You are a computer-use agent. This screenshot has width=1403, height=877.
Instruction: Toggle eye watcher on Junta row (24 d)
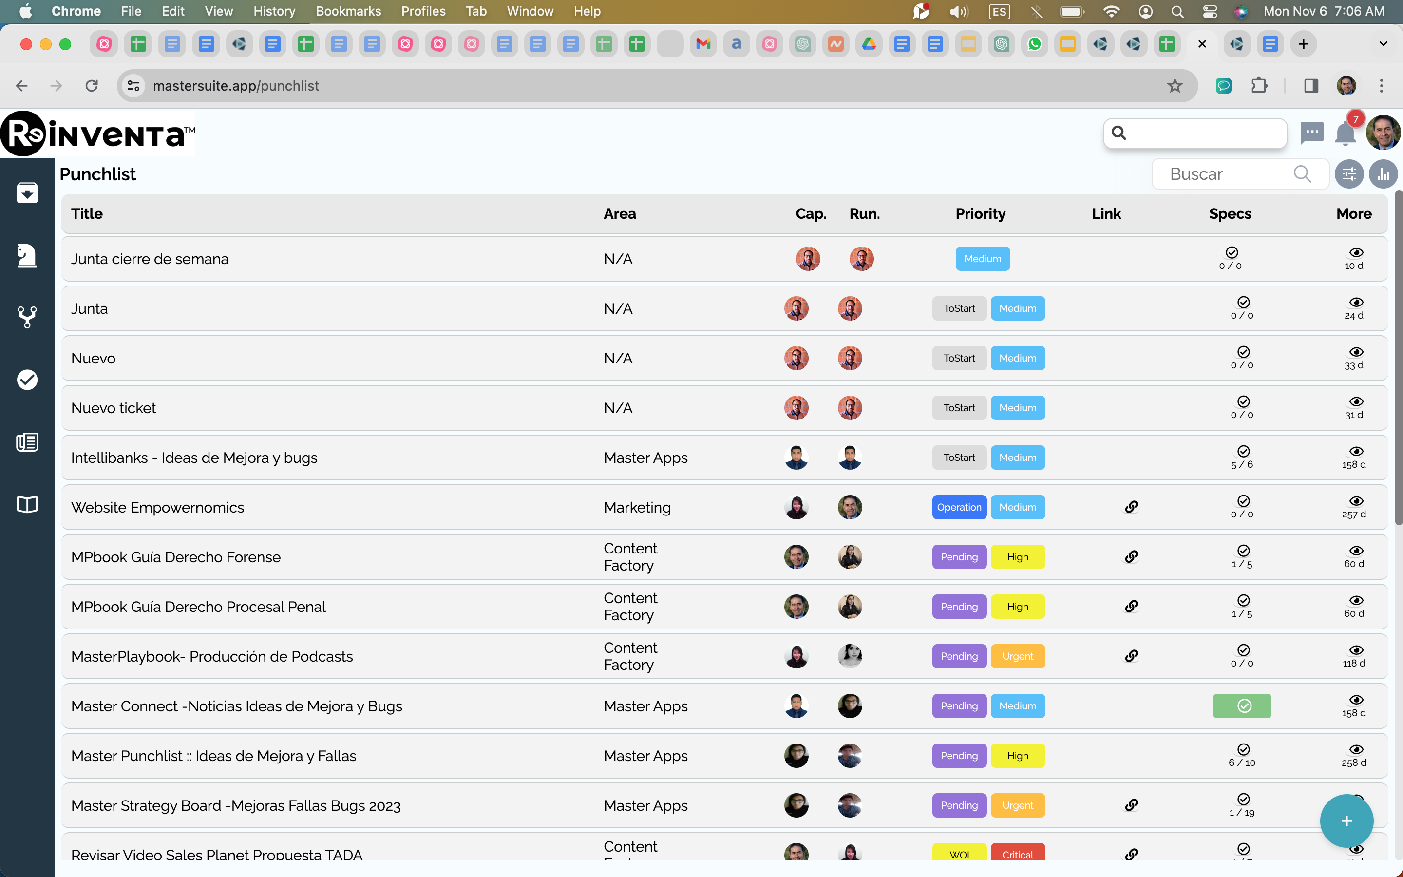[1356, 302]
